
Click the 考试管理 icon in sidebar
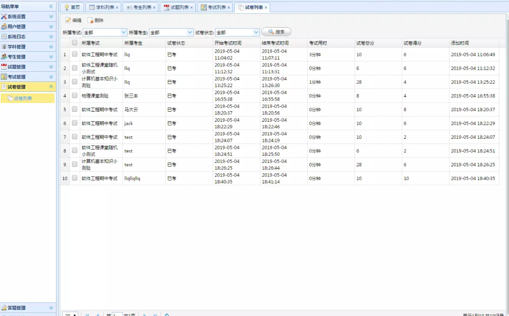4,77
